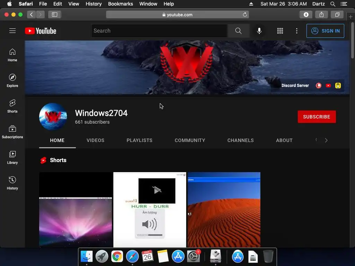The height and width of the screenshot is (266, 355).
Task: Open the Apple menu
Action: point(9,4)
